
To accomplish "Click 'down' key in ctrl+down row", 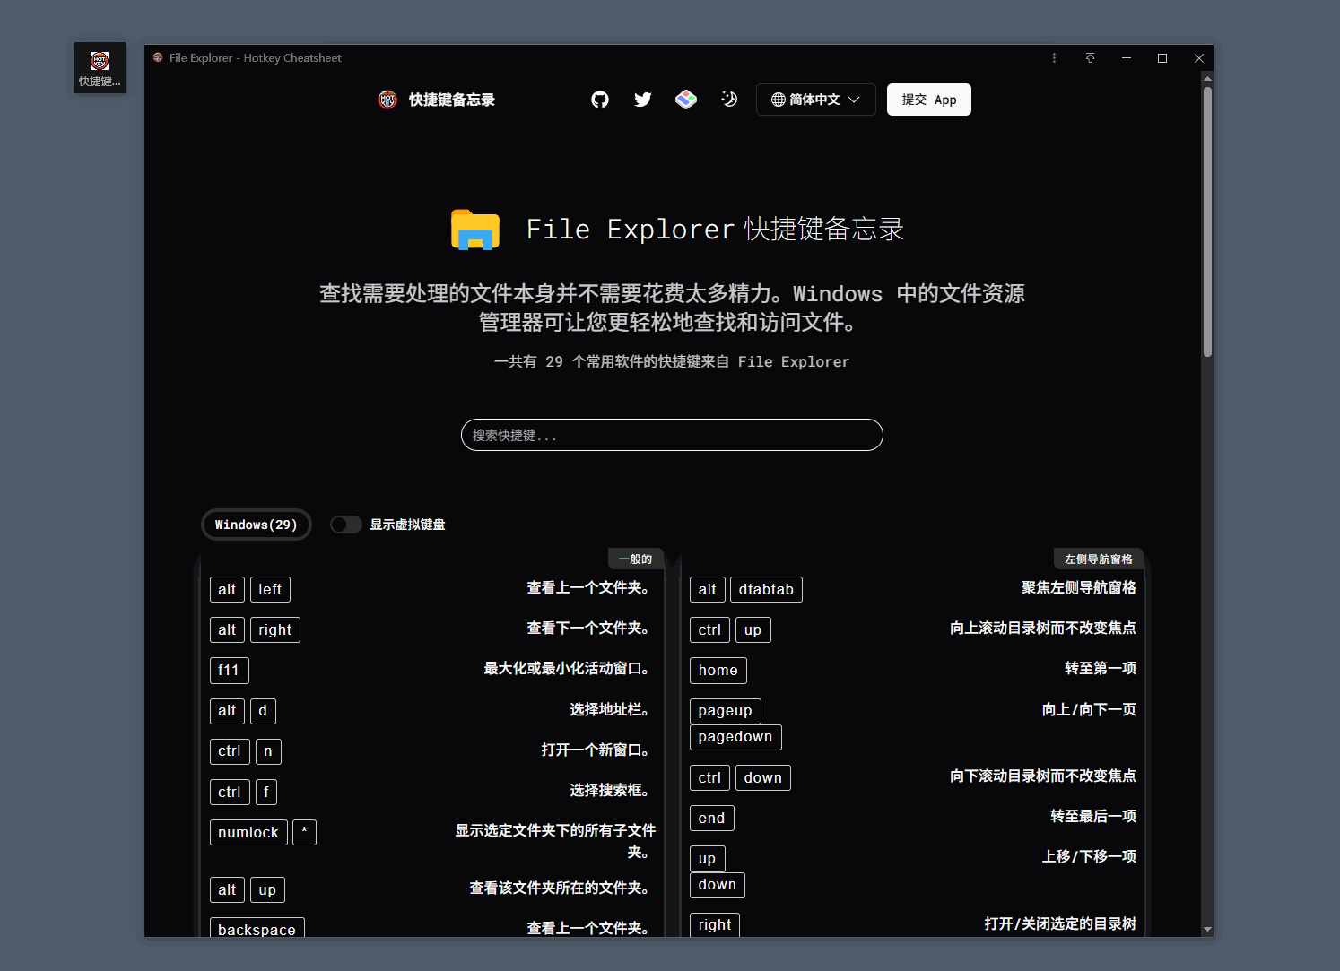I will click(762, 777).
